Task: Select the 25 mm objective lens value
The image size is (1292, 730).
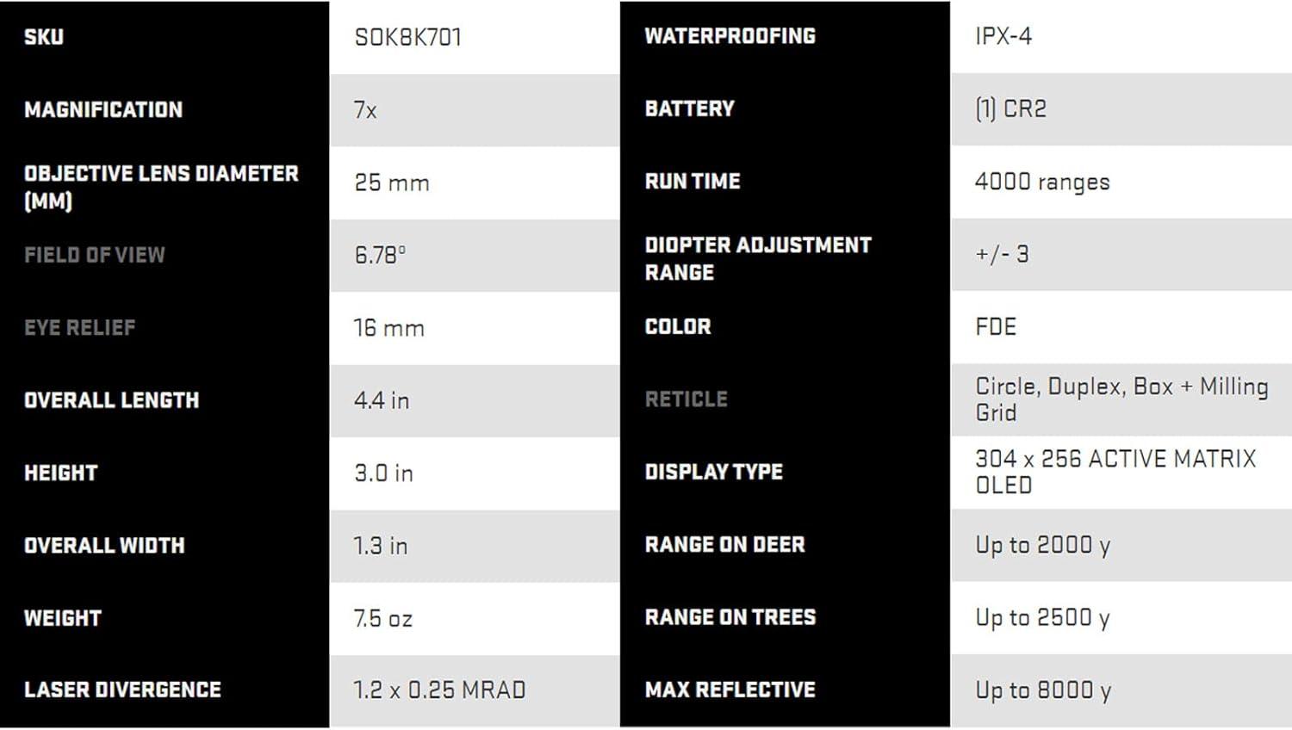Action: pos(392,182)
